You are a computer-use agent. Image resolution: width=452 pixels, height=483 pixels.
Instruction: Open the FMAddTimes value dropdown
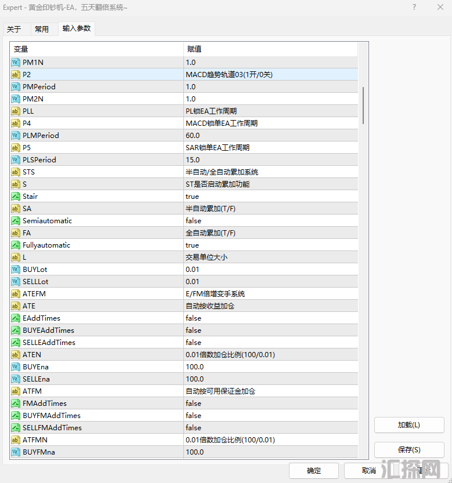pos(270,404)
